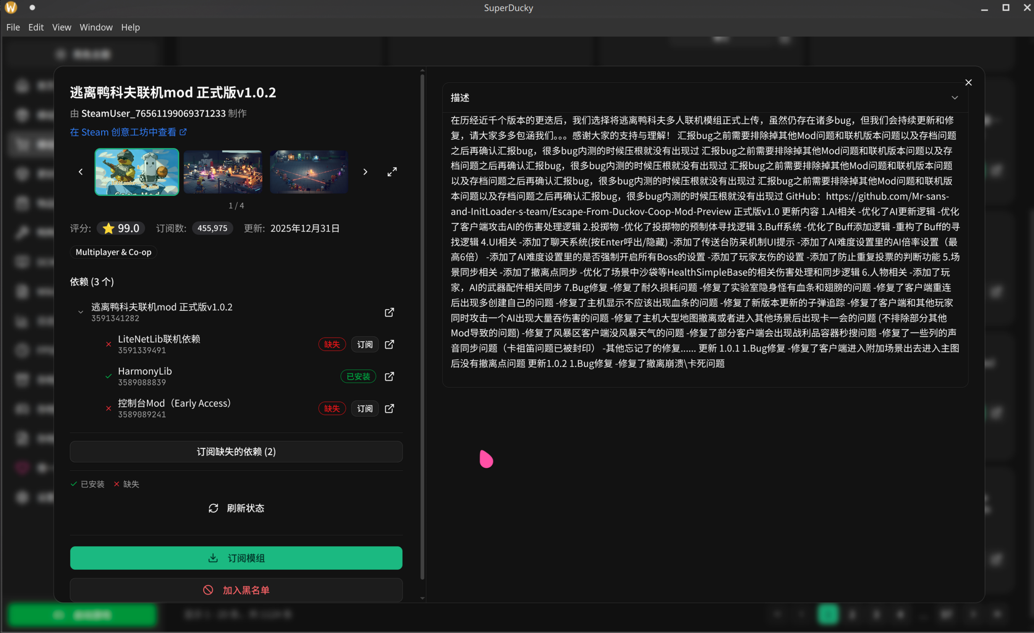Click the star icon next to 99.0 rating

(108, 228)
